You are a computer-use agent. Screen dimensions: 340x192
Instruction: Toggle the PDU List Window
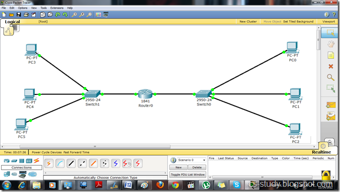pos(187,175)
